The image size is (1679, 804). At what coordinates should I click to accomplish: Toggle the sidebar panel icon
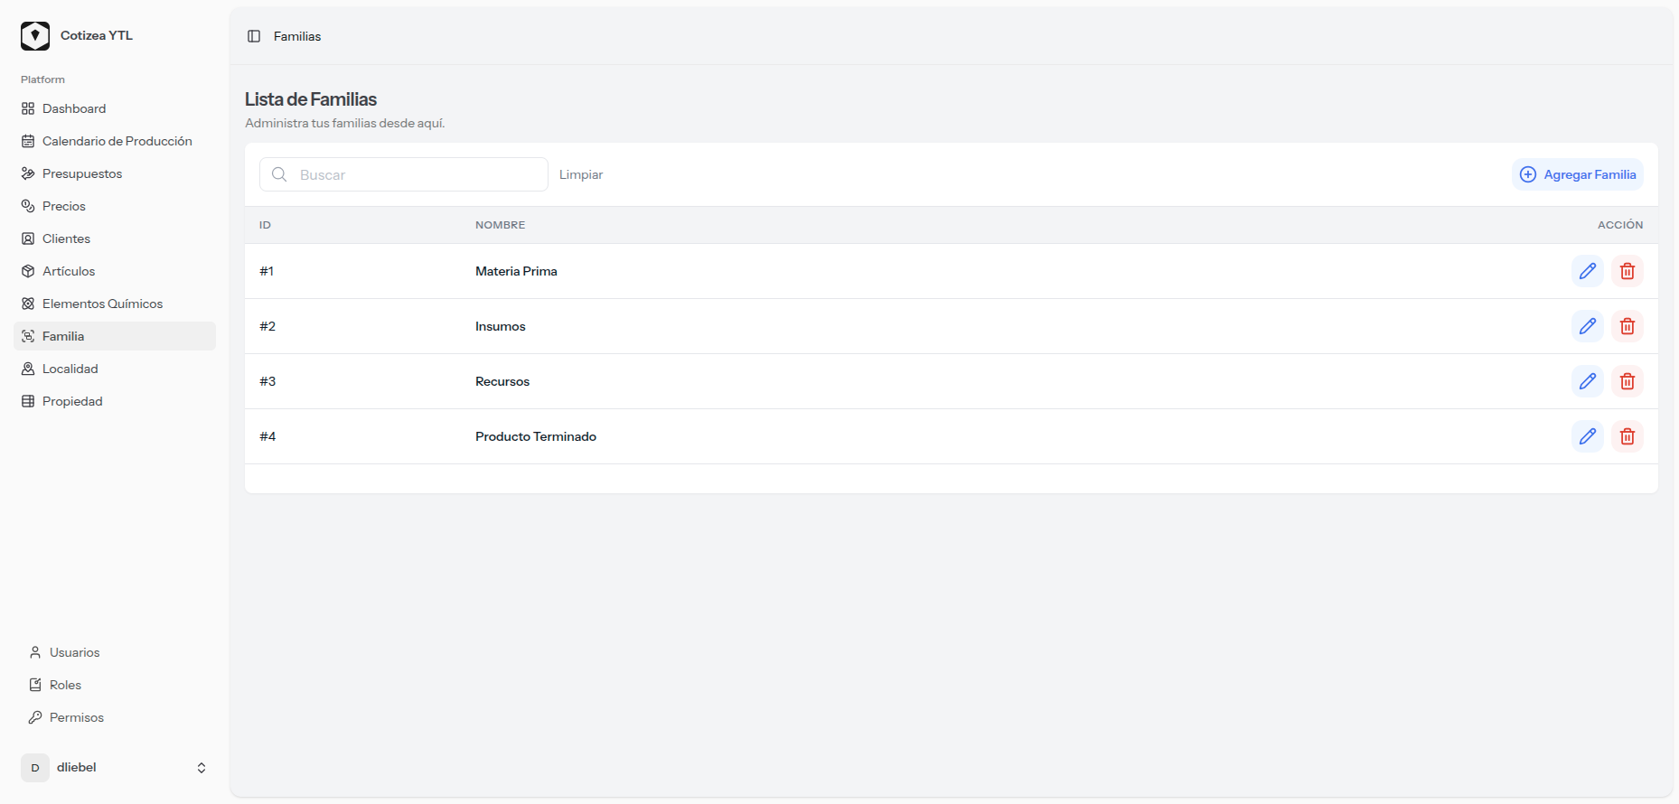(254, 36)
